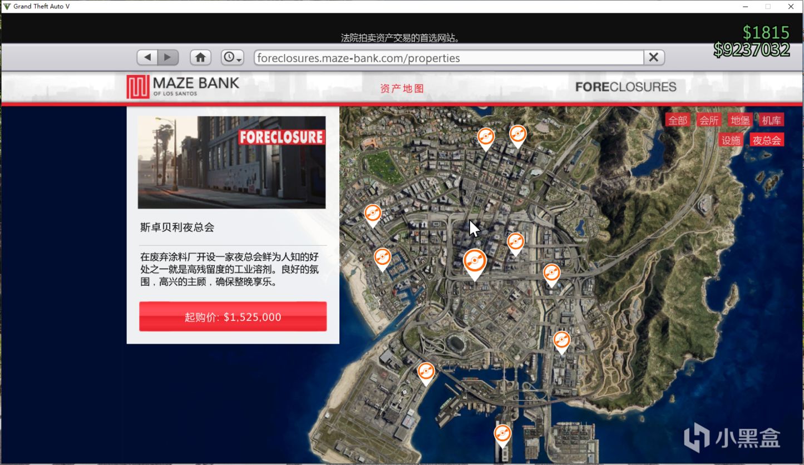The height and width of the screenshot is (465, 804).
Task: Click the browser back arrow button
Action: 147,57
